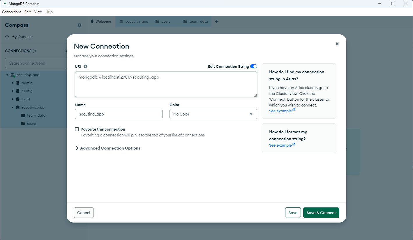The image size is (413, 240).
Task: Open the View menu
Action: [38, 12]
